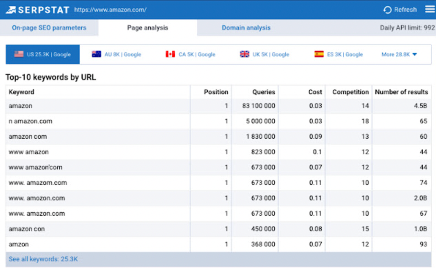436x268 pixels.
Task: Sort the table by the Position column
Action: (216, 92)
